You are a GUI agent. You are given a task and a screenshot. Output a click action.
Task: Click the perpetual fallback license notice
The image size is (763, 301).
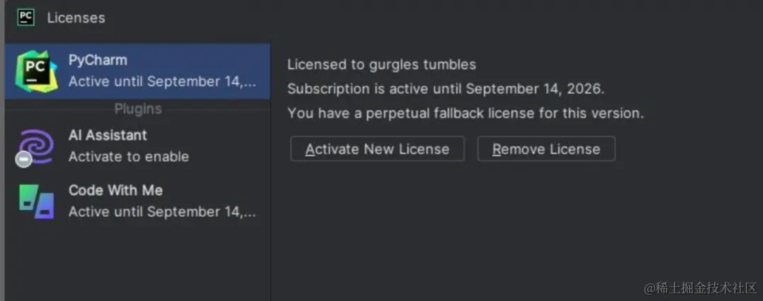[465, 113]
